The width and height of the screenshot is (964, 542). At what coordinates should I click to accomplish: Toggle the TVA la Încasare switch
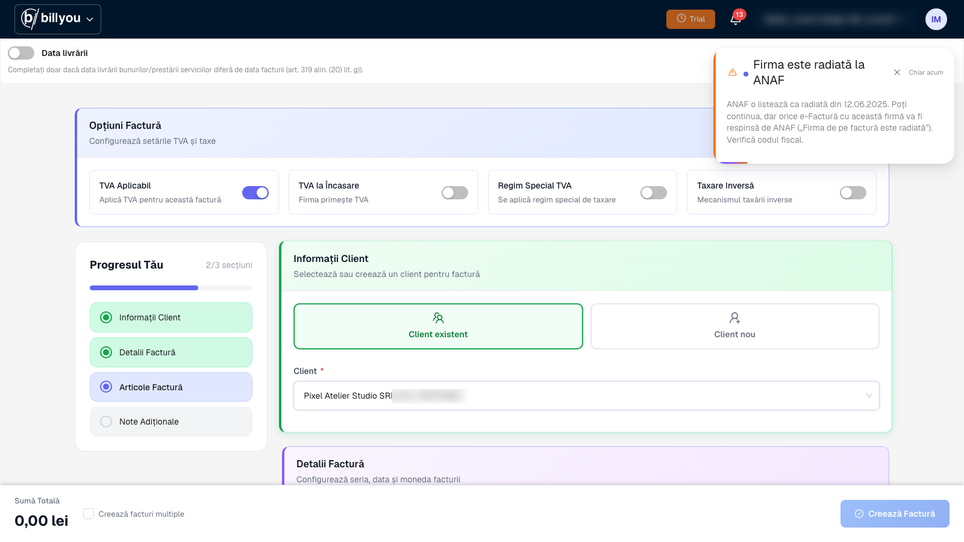pos(455,193)
